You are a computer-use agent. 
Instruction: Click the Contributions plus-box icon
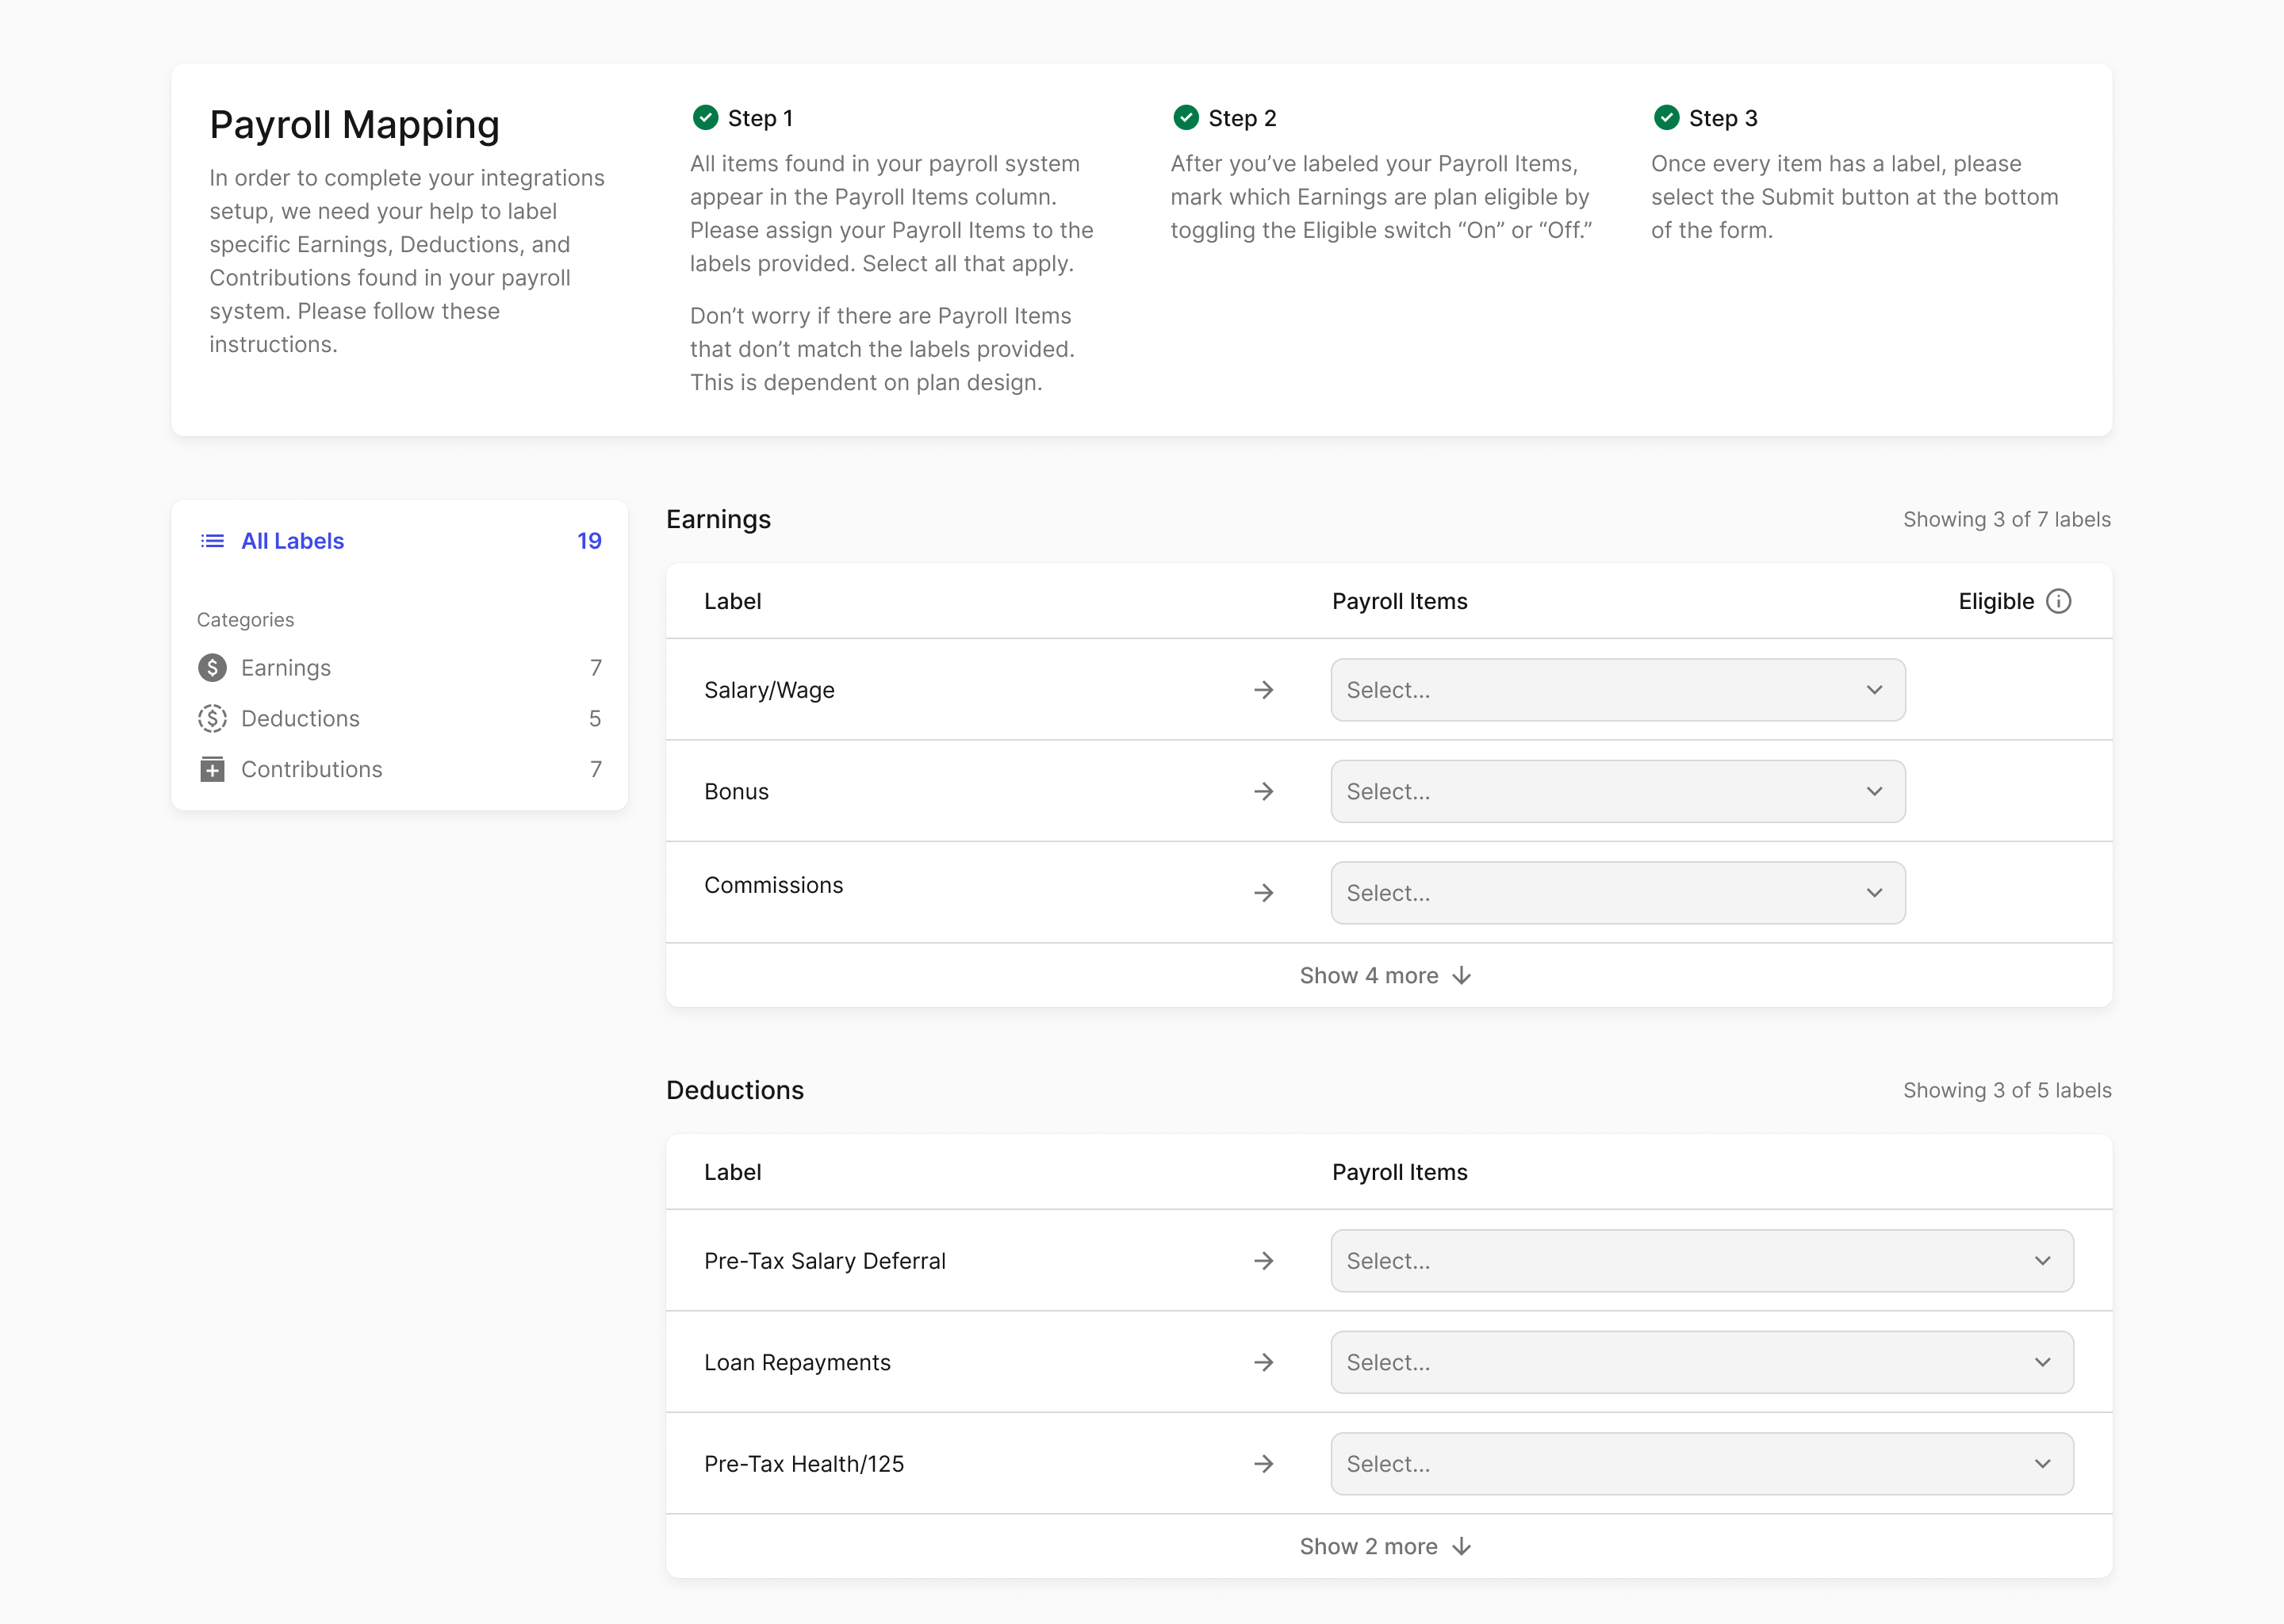click(x=212, y=769)
